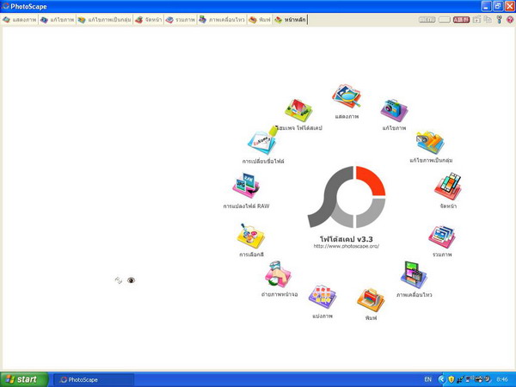Toggle the eye icon on the home page
The width and height of the screenshot is (516, 387).
131,280
